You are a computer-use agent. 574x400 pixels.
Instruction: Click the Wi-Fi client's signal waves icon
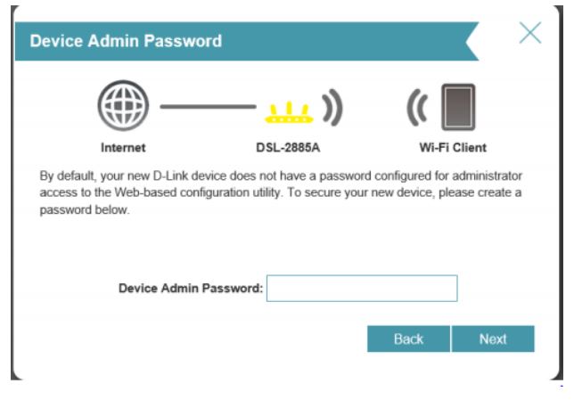[417, 107]
